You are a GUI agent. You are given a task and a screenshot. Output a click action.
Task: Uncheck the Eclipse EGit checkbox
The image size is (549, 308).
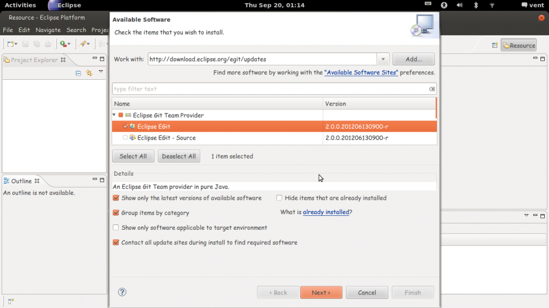click(125, 126)
